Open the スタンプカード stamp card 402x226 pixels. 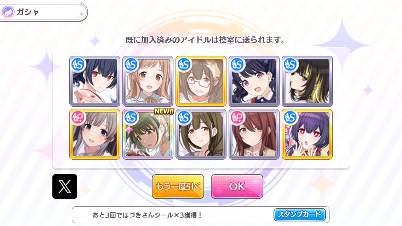pyautogui.click(x=299, y=214)
